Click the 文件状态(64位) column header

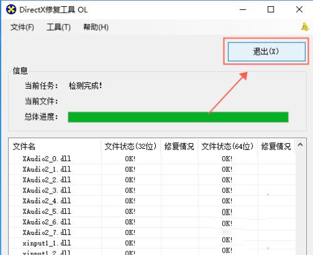227,146
